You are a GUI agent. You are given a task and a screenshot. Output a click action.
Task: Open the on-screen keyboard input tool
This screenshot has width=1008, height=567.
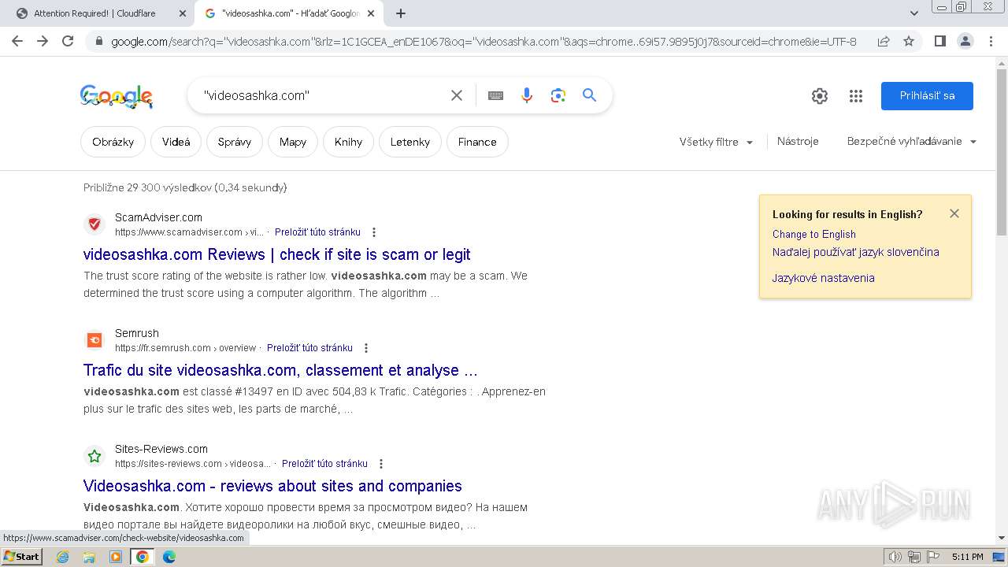tap(495, 95)
